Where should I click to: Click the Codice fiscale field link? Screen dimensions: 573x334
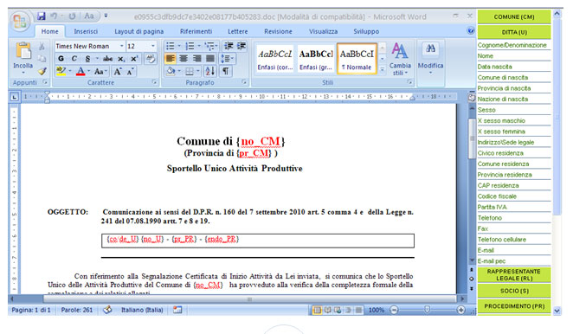(497, 196)
